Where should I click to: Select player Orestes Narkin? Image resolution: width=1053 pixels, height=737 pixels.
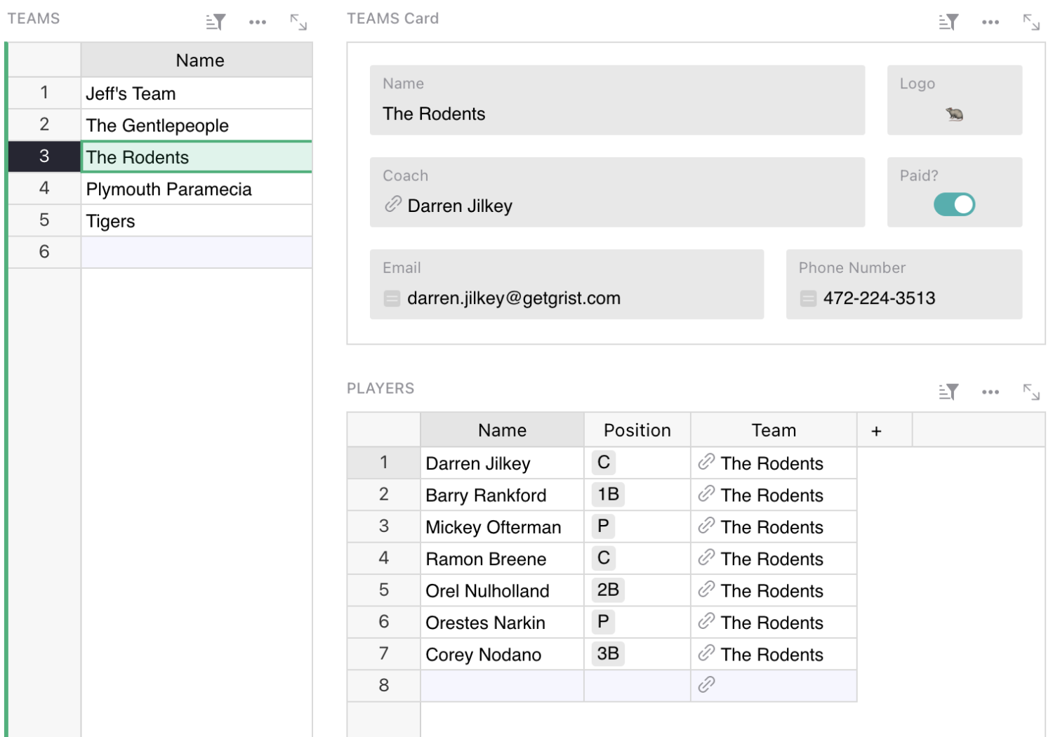click(502, 623)
